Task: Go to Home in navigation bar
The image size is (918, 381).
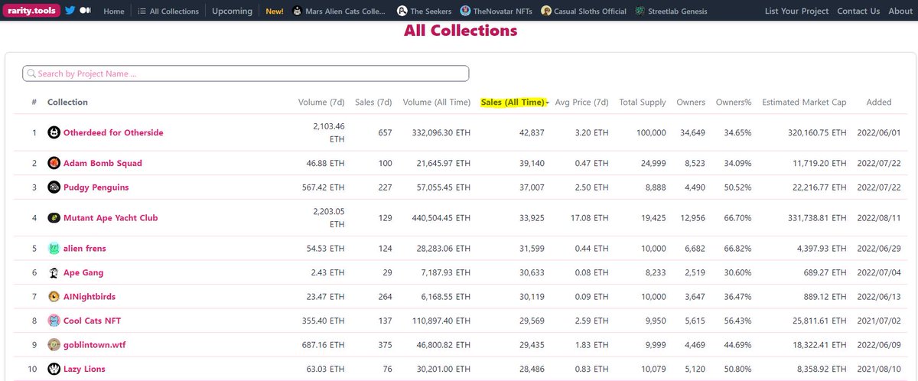Action: 114,11
